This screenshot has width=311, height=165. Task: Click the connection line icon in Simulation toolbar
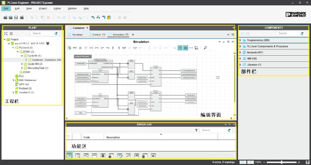tap(191, 48)
